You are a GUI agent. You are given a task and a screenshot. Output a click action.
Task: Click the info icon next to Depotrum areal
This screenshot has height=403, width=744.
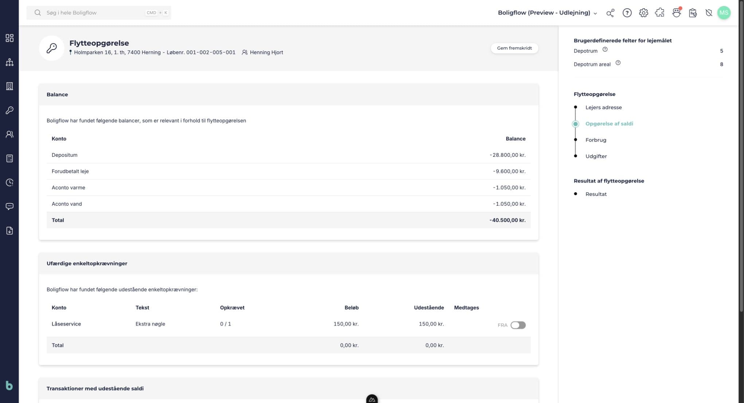point(618,63)
